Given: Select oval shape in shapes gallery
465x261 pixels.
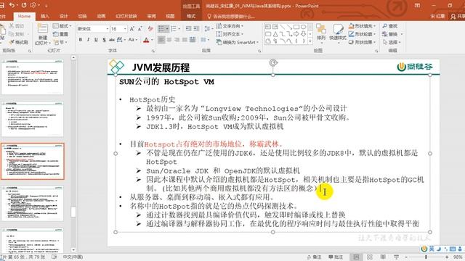Looking at the screenshot, I should click(x=304, y=27).
